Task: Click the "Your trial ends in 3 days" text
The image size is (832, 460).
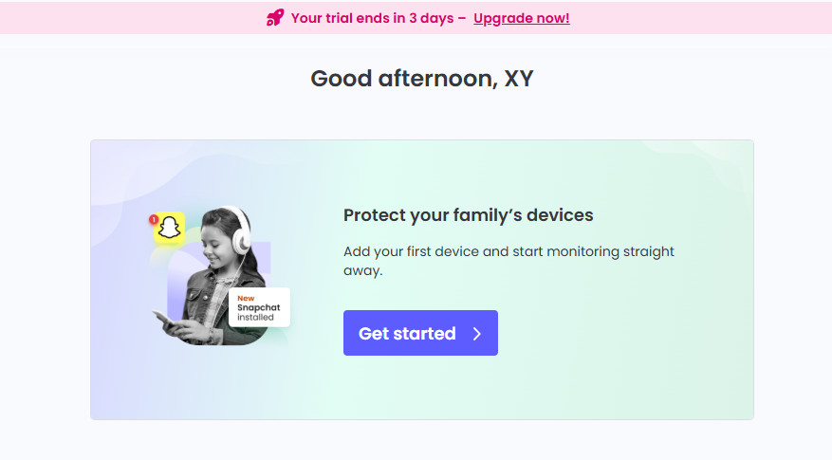Action: (x=372, y=18)
